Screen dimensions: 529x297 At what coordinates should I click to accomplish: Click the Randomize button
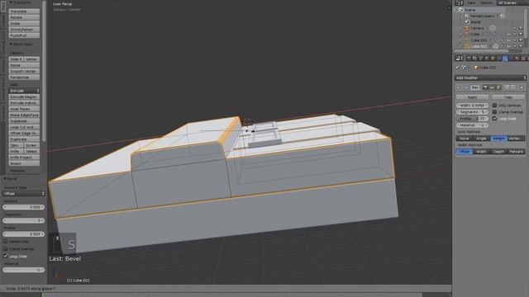coord(24,77)
